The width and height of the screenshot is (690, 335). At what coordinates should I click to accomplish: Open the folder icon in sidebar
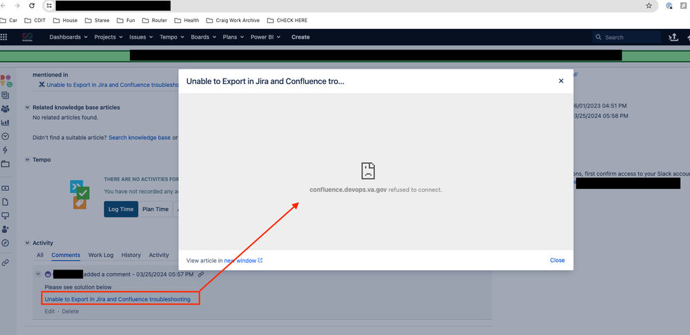pos(6,164)
